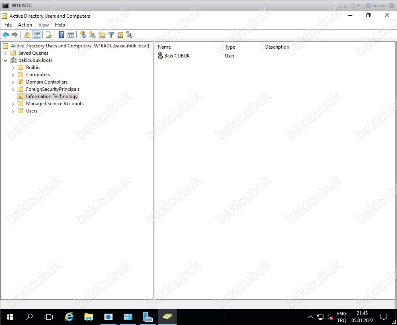Viewport: 397px width, 325px height.
Task: Click the Export List toolbar icon
Action: tap(49, 35)
